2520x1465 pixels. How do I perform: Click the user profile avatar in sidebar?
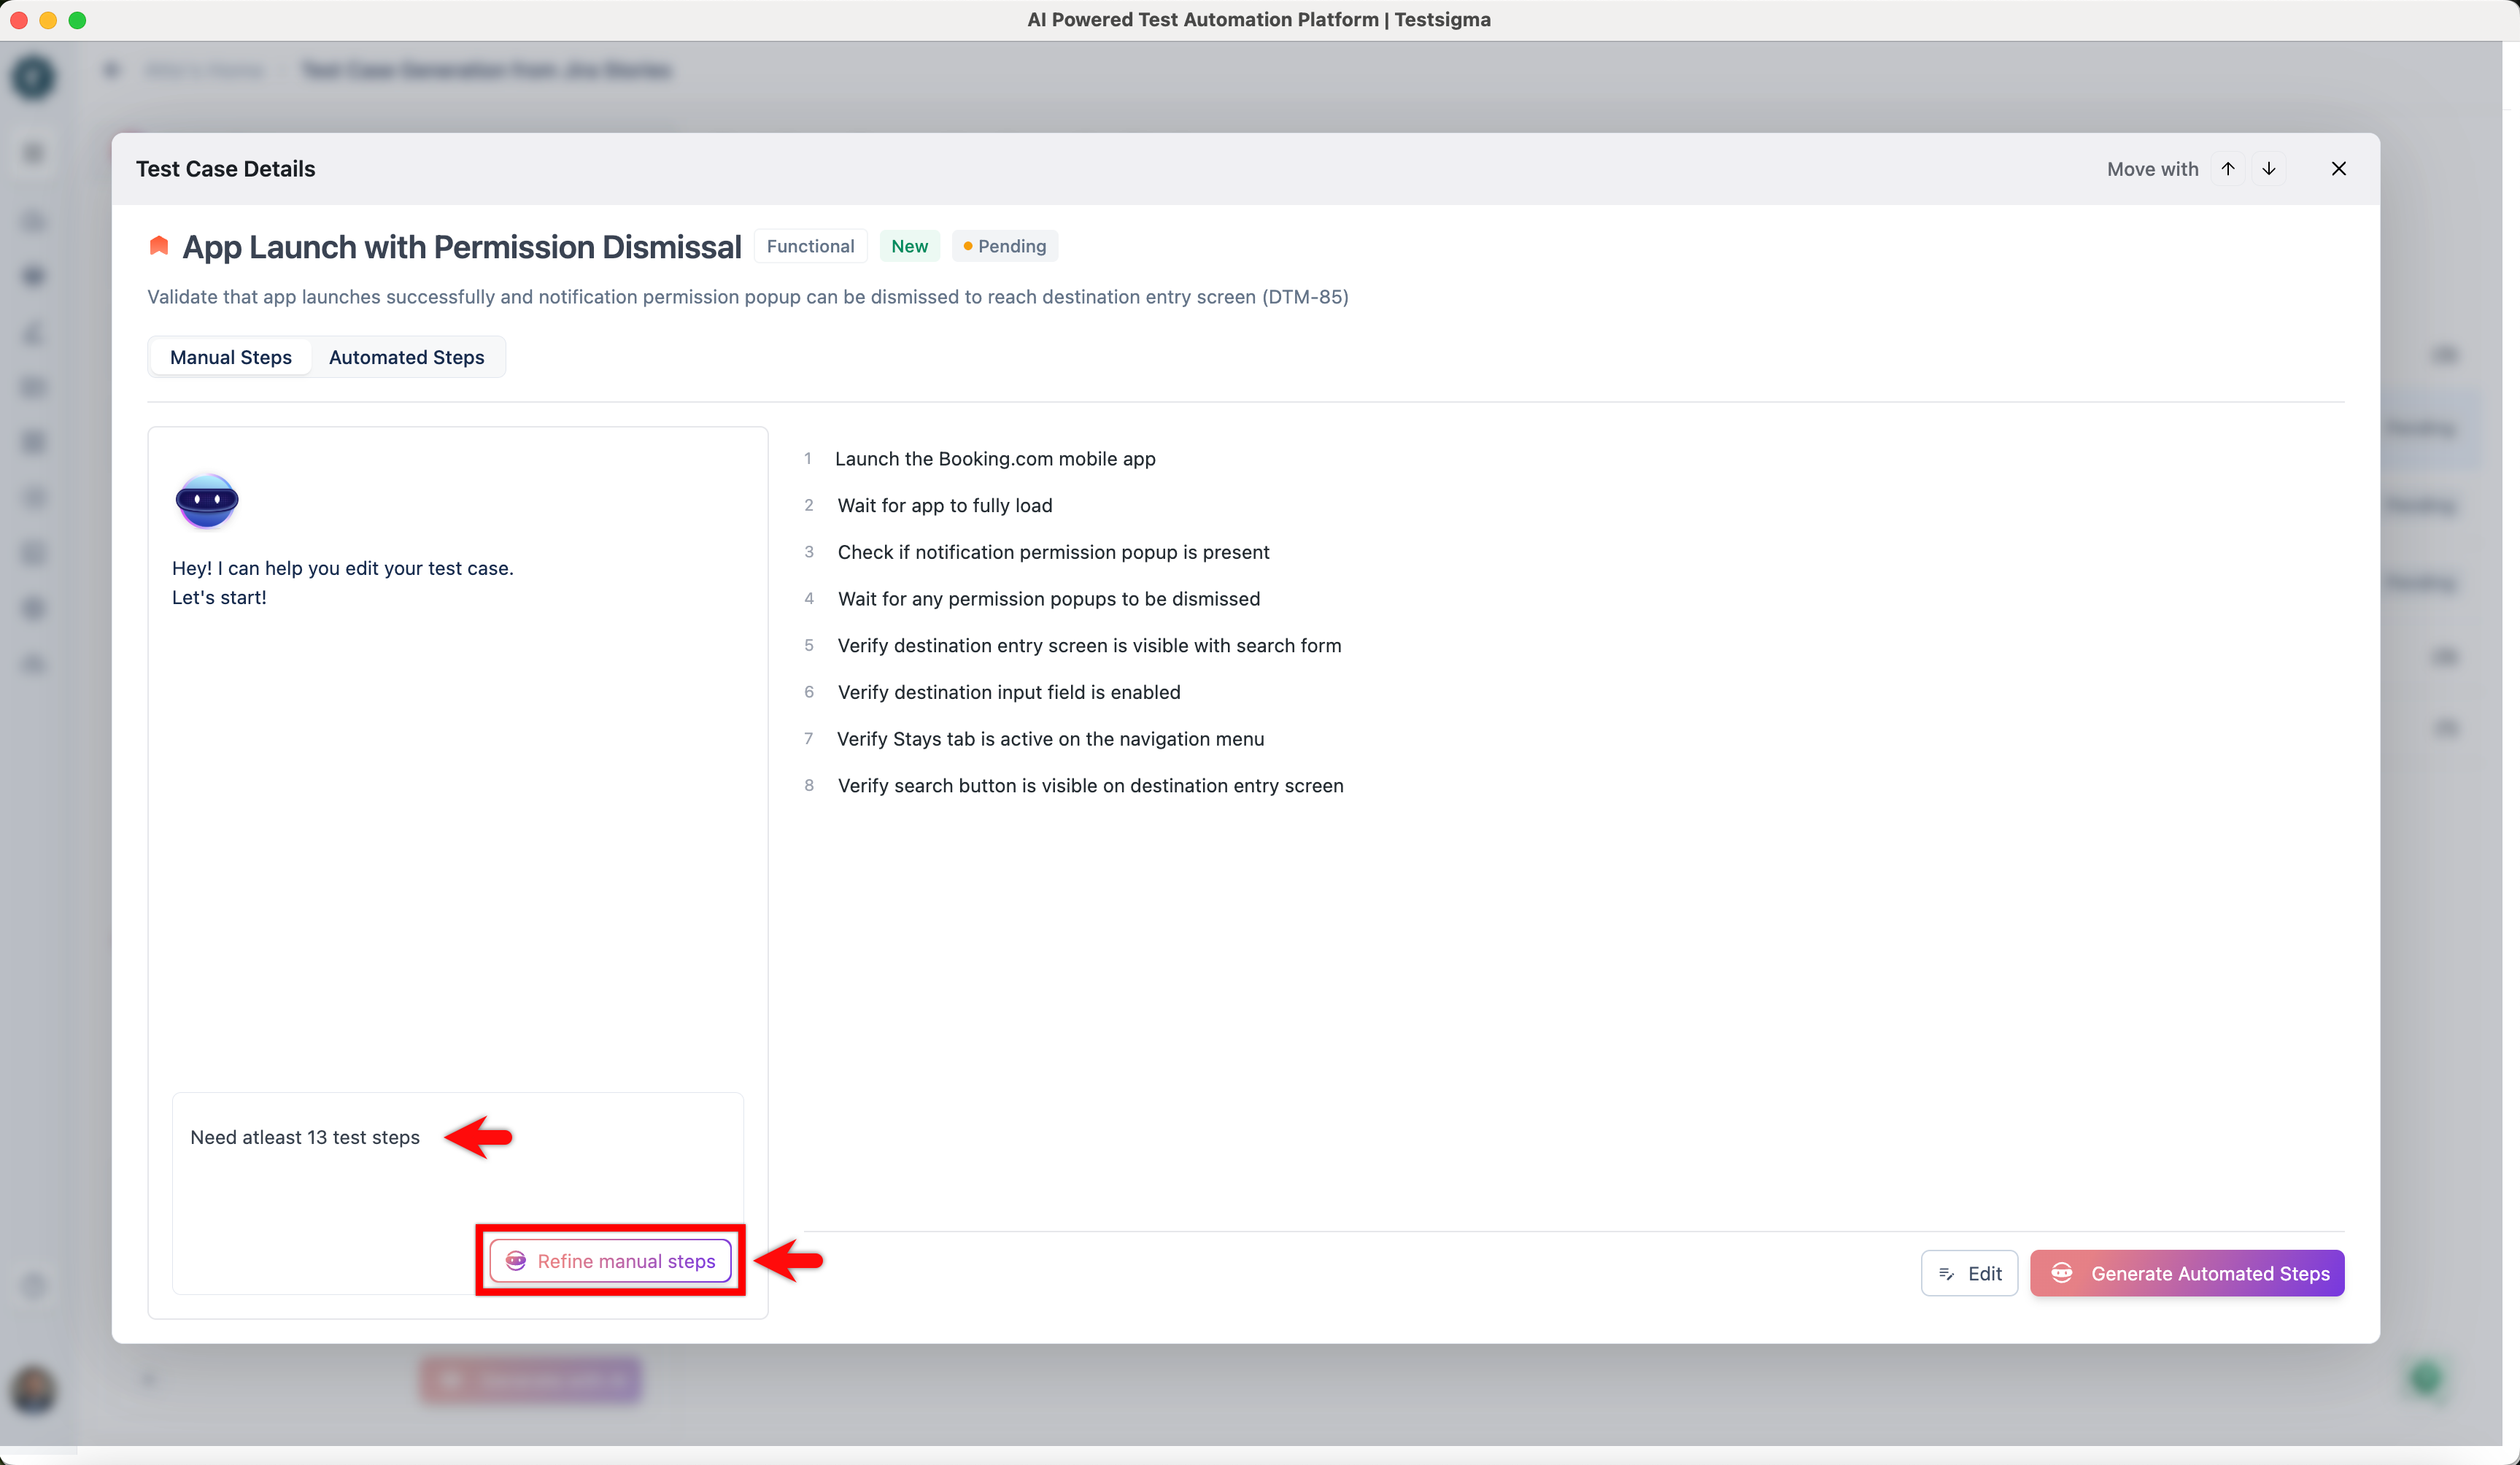33,1389
